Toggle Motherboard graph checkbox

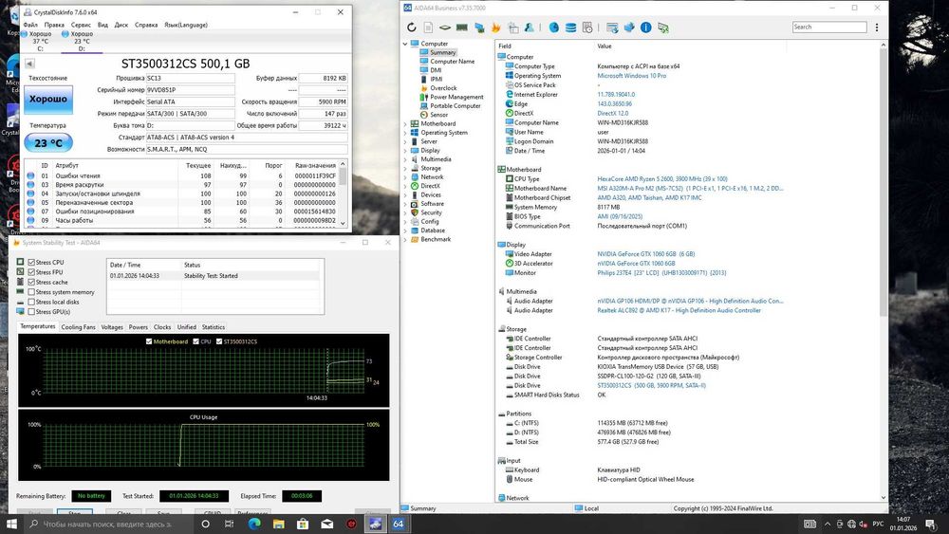tap(149, 341)
